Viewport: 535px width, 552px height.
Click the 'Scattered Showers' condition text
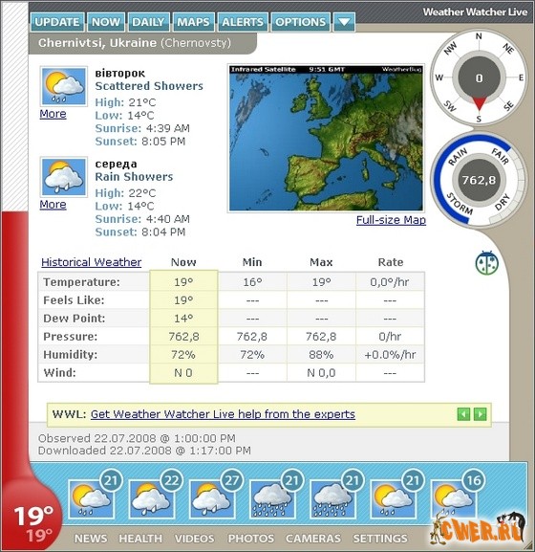click(x=149, y=86)
